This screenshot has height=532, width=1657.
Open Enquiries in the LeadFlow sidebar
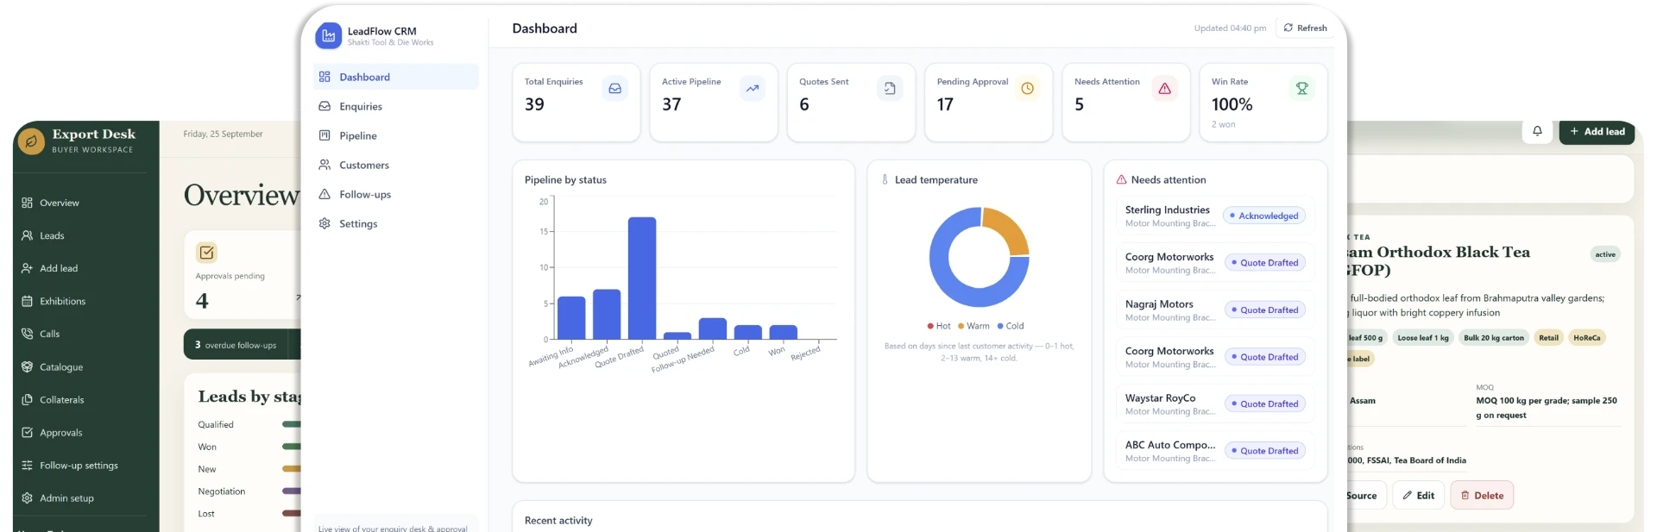coord(396,106)
